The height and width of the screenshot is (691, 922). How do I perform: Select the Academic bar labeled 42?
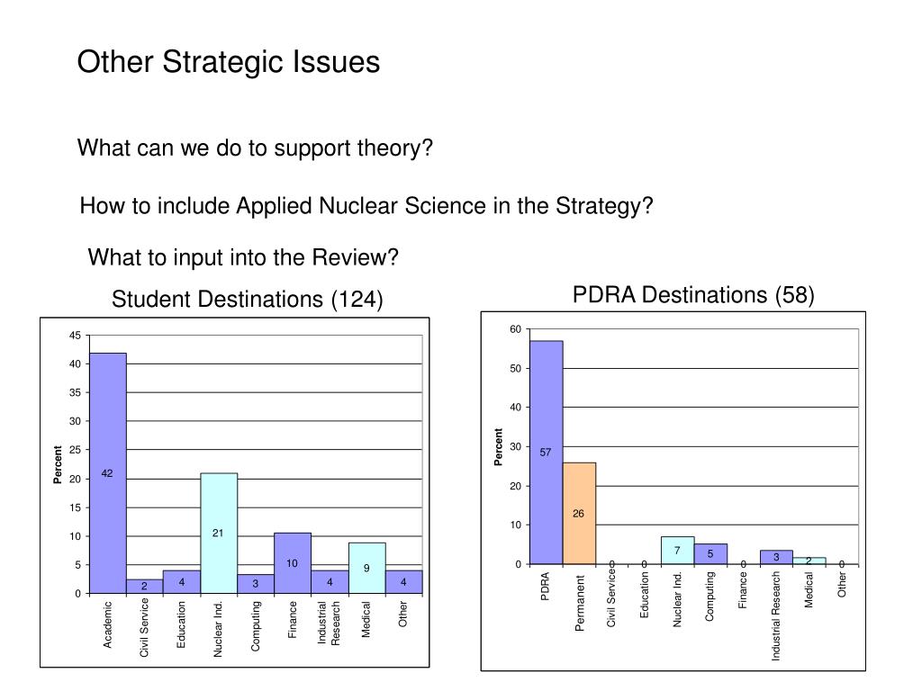[108, 473]
